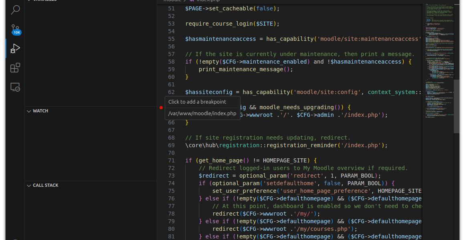
Task: Open the Extensions view
Action: [x=15, y=68]
